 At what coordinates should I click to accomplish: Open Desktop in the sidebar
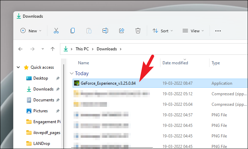click(x=41, y=78)
